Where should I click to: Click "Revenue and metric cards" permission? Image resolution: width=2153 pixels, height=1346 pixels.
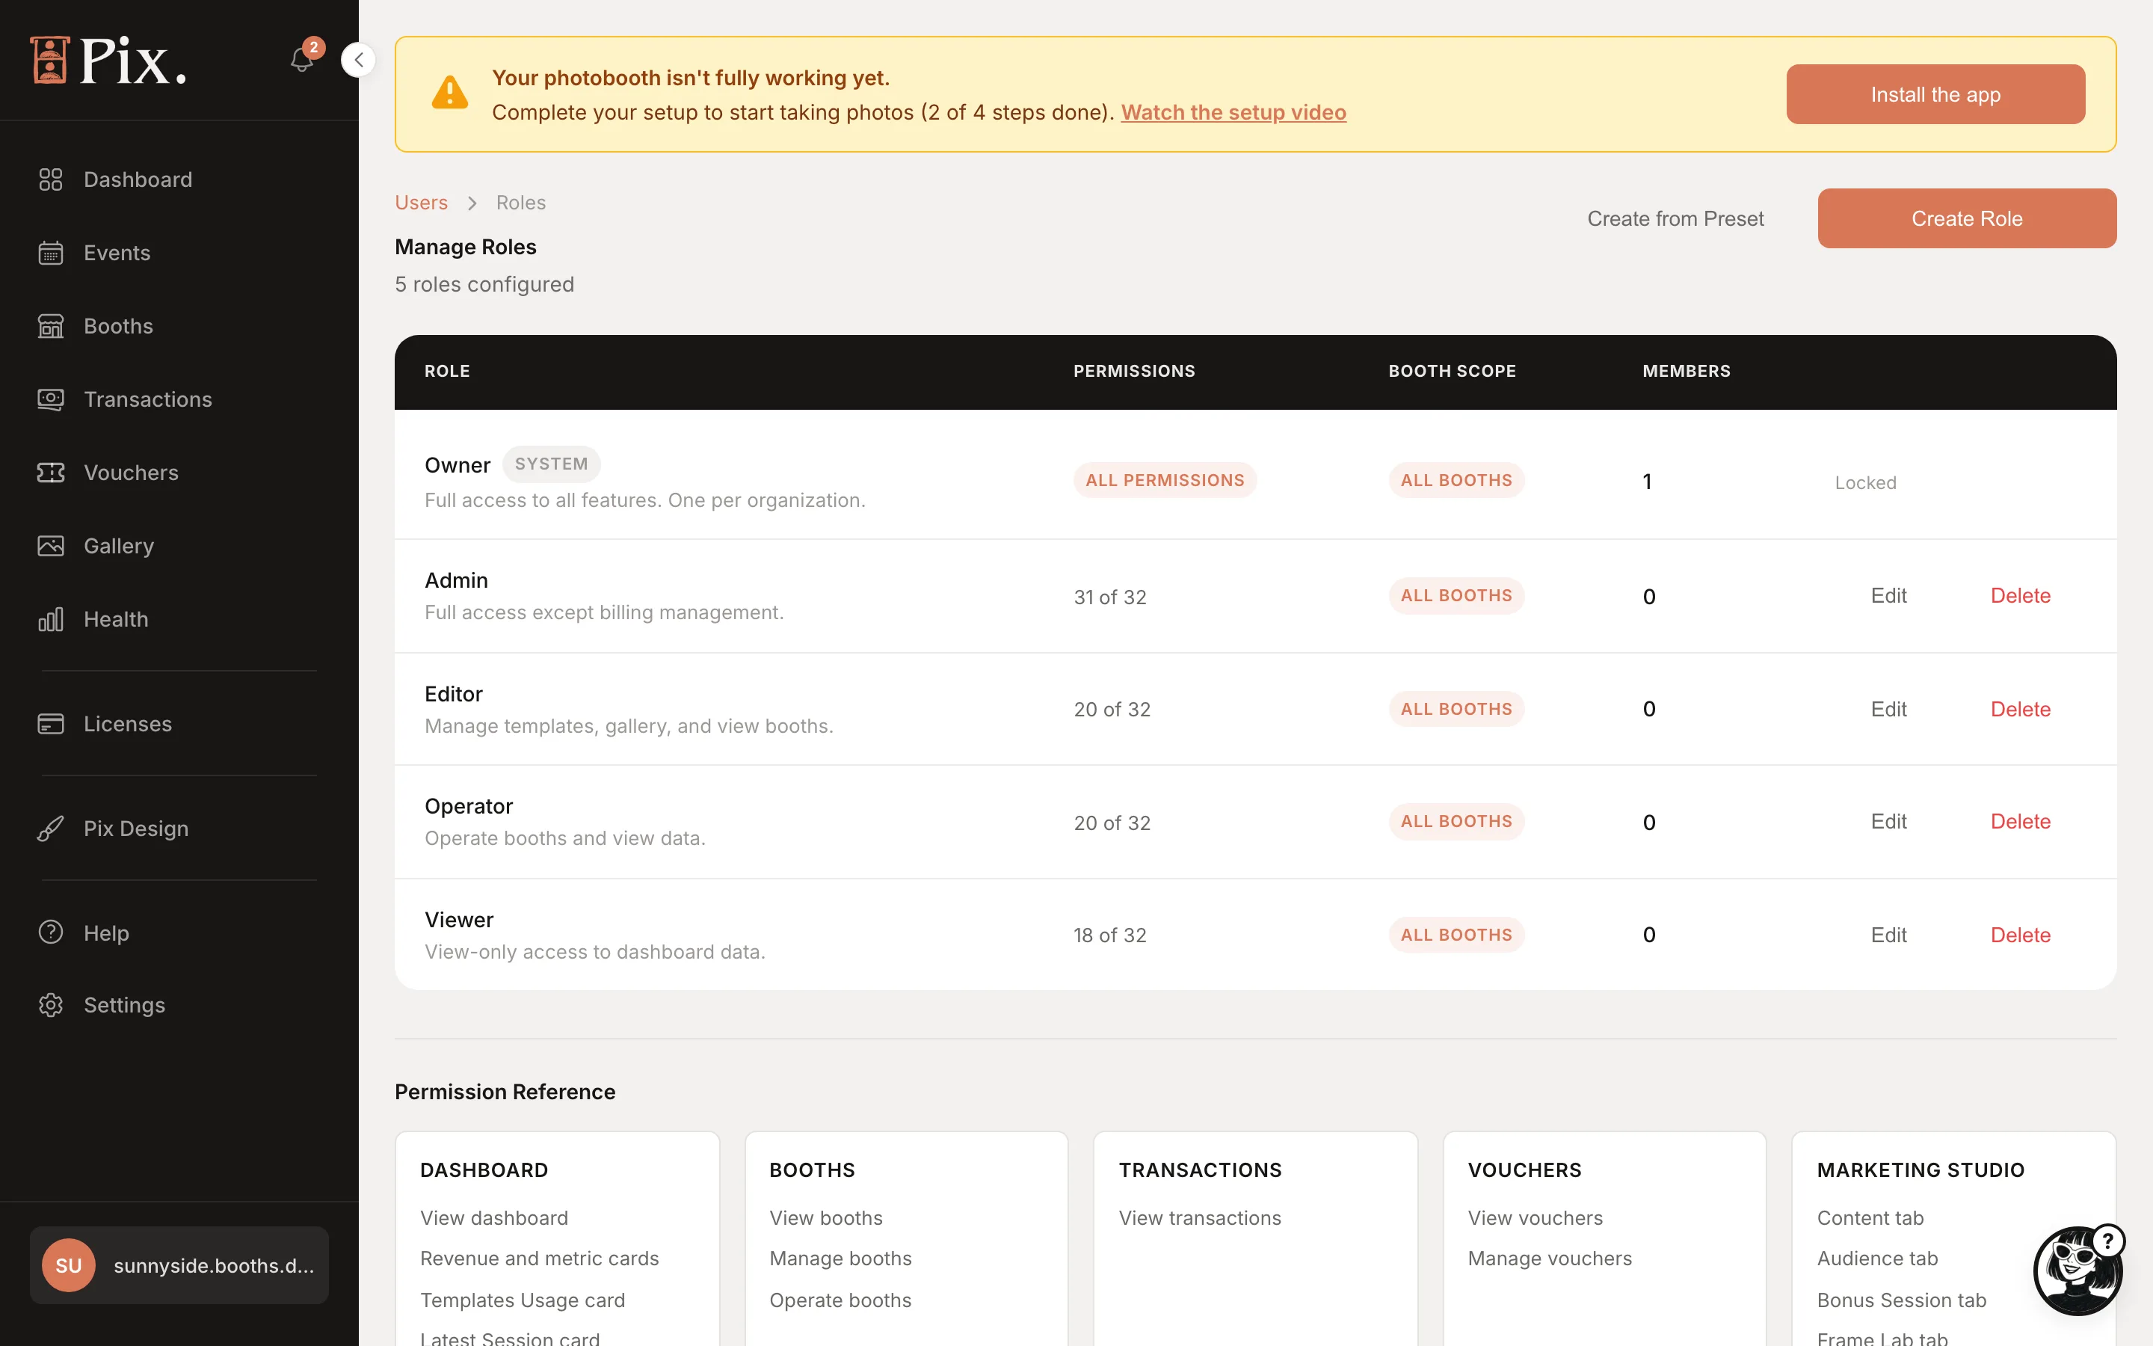coord(539,1258)
